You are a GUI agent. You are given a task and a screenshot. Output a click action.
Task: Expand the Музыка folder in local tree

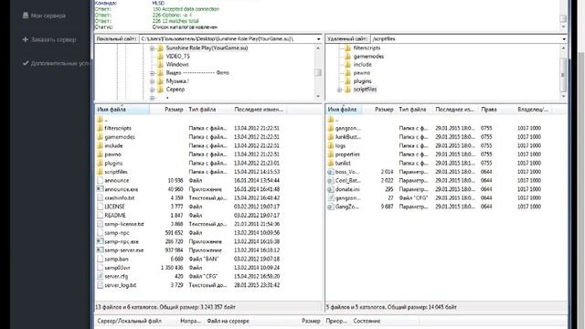(152, 81)
